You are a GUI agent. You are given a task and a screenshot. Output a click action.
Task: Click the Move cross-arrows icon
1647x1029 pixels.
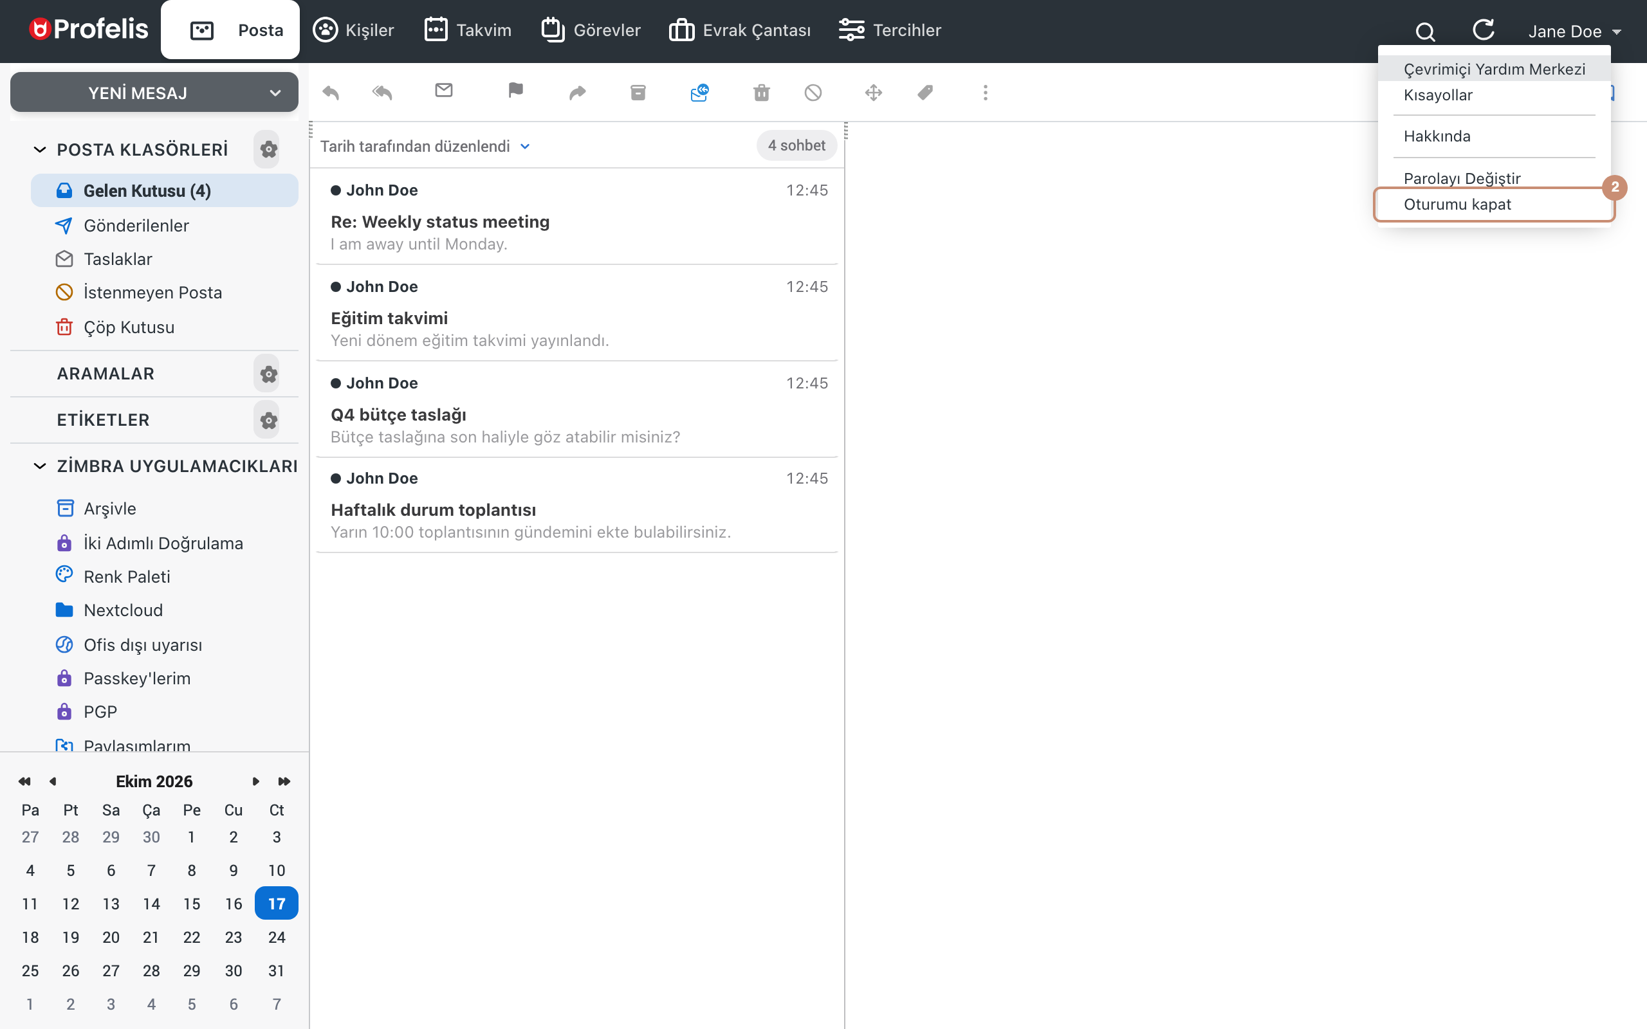point(874,92)
